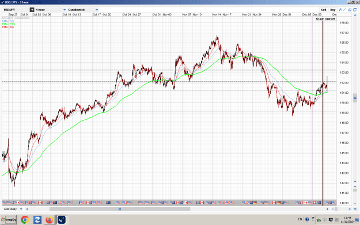Click the Oct 20 date label
The width and height of the screenshot is (360, 225).
pyautogui.click(x=107, y=14)
